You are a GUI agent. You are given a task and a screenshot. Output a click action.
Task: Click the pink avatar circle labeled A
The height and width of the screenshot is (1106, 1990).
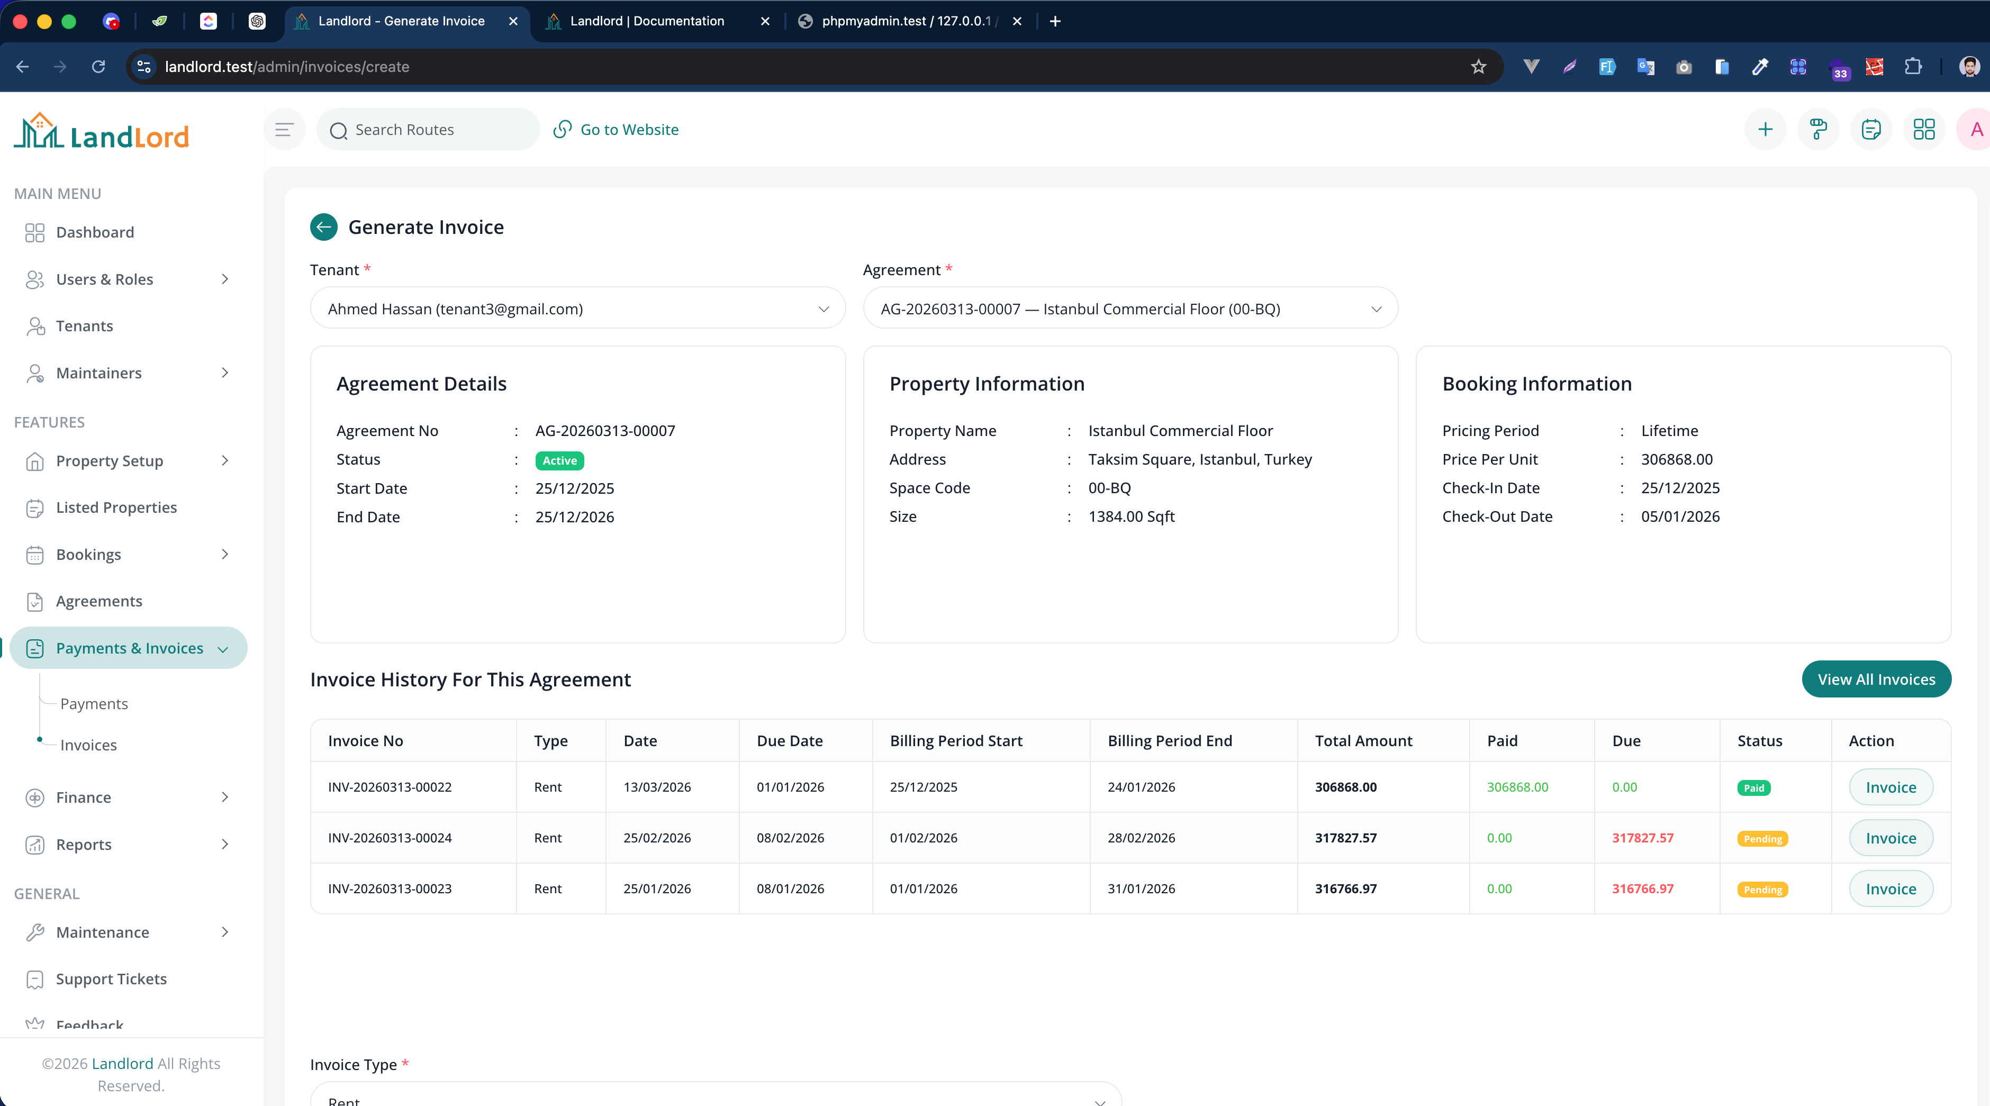tap(1975, 129)
